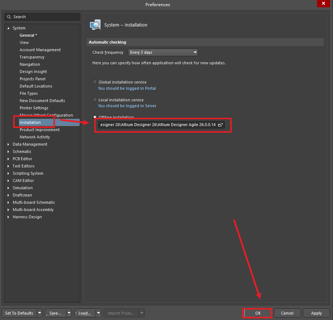This screenshot has width=333, height=320.
Task: Go to Product Improvement settings
Action: pyautogui.click(x=39, y=130)
